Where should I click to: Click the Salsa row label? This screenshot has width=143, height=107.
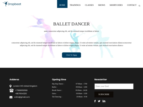coord(54,94)
